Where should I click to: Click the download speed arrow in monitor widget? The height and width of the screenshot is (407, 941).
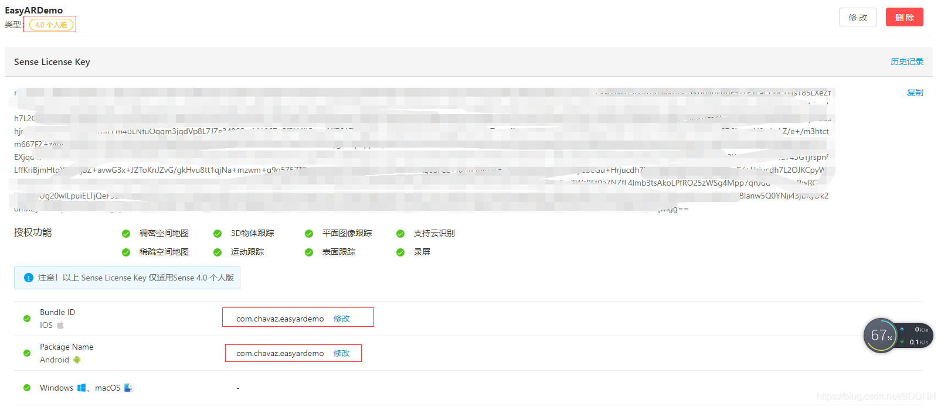[902, 341]
